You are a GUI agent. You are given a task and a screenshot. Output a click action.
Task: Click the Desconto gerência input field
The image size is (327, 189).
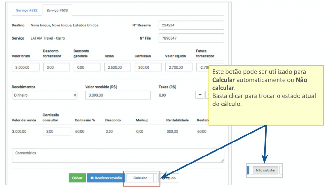click(x=87, y=68)
